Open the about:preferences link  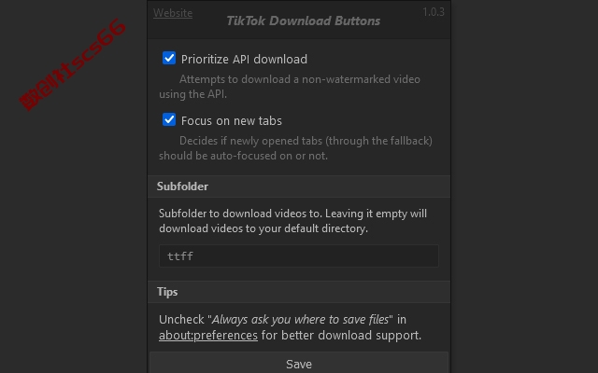pyautogui.click(x=208, y=336)
